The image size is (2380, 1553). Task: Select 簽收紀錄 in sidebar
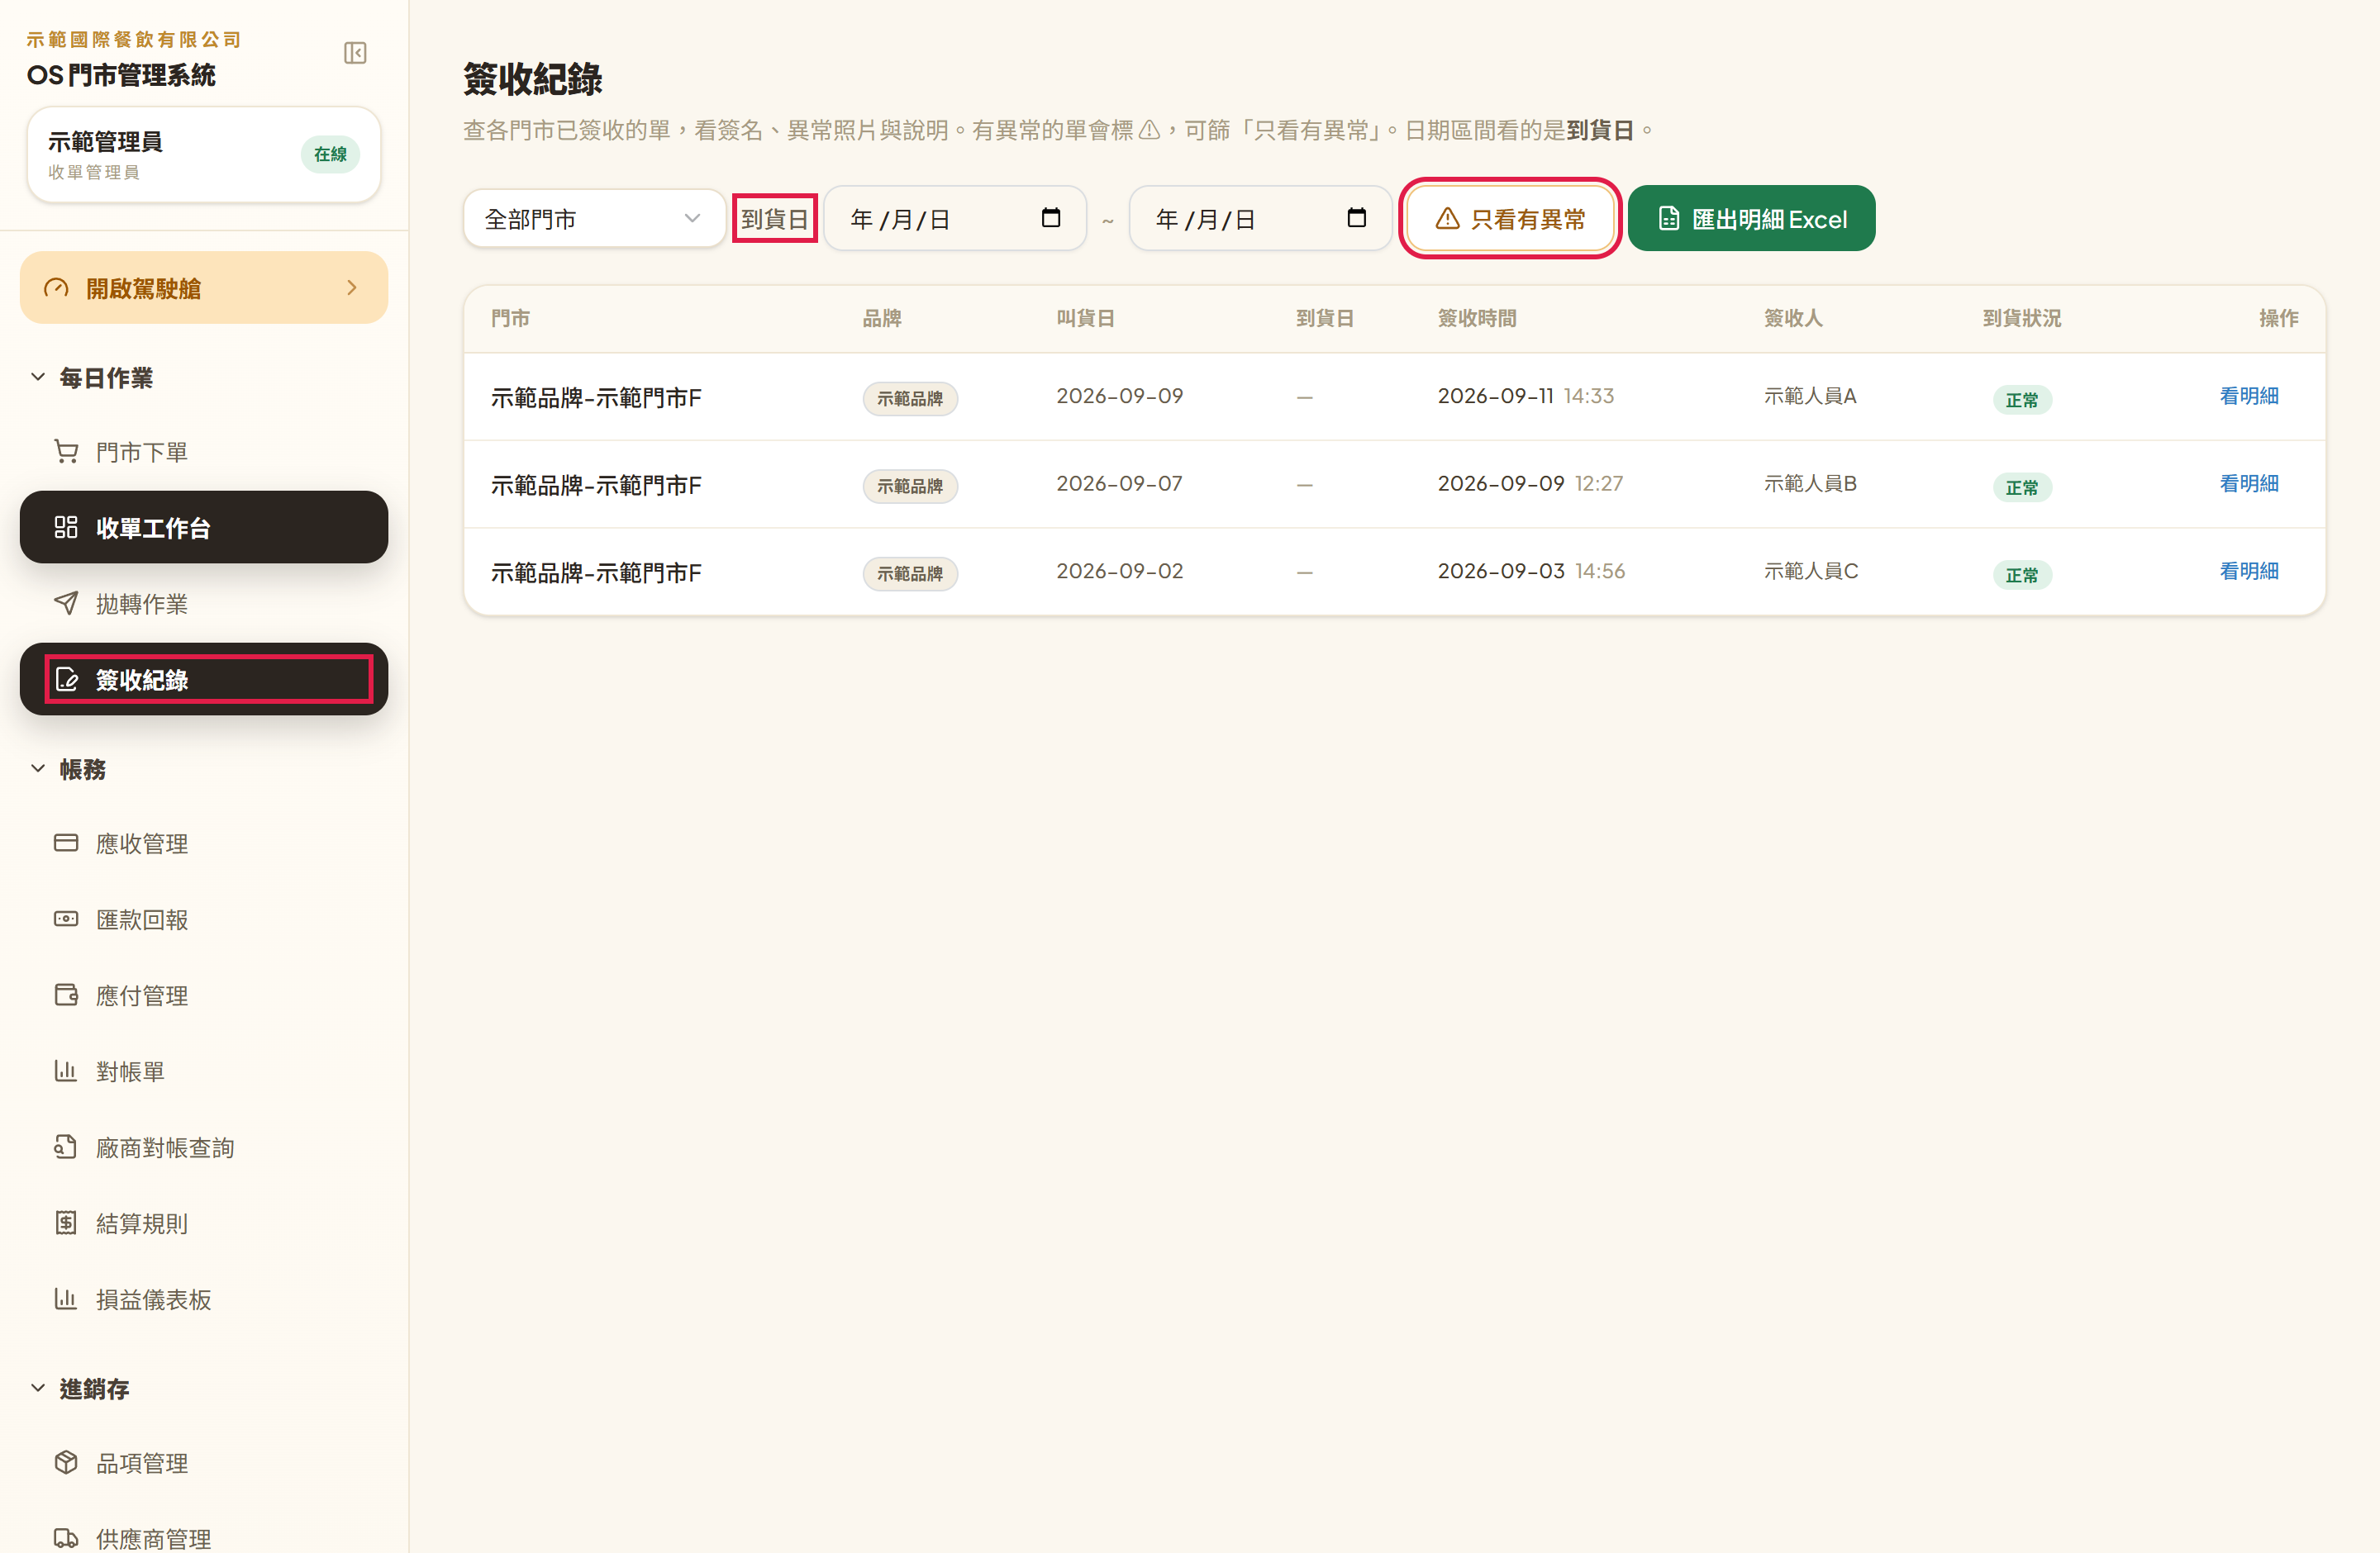(204, 680)
